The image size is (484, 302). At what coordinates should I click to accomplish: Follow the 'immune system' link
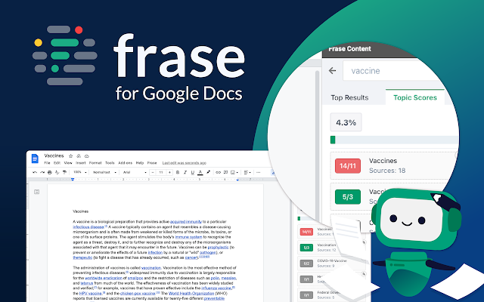(188, 237)
